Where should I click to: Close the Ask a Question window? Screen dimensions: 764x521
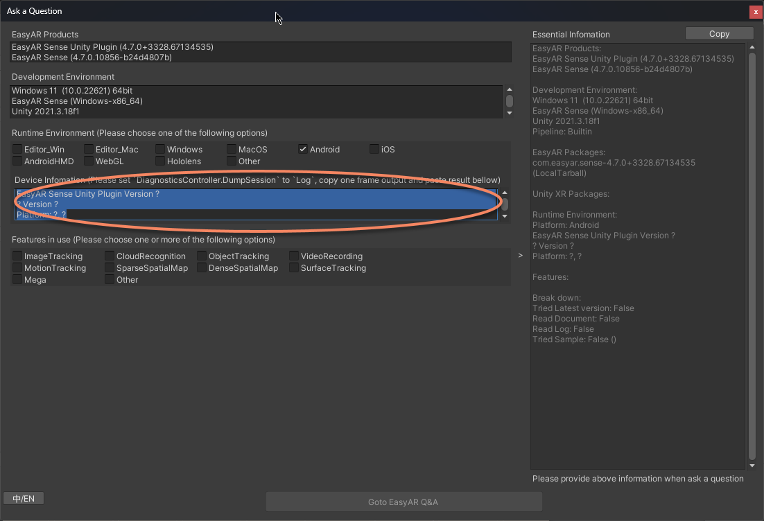[x=756, y=12]
